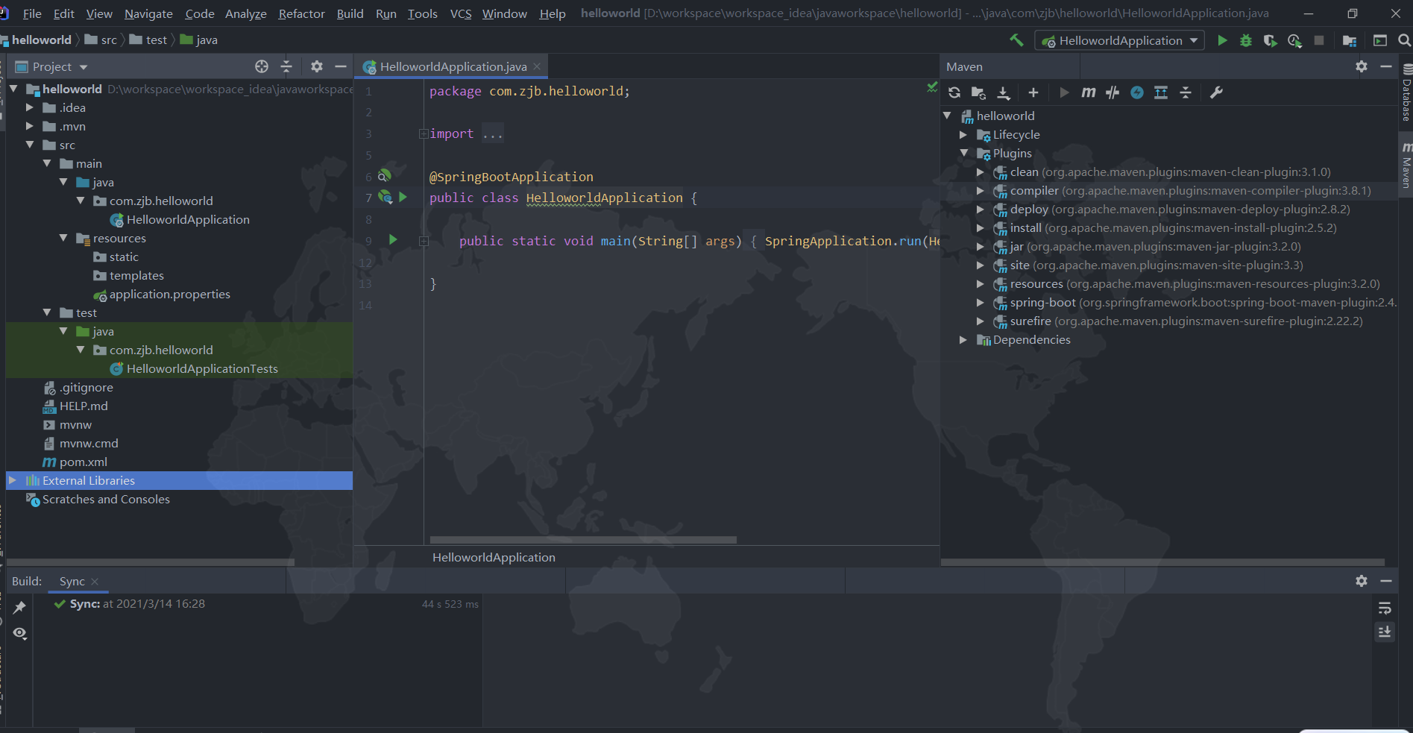Viewport: 1413px width, 733px height.
Task: Execute Maven goal via the m icon
Action: point(1089,92)
